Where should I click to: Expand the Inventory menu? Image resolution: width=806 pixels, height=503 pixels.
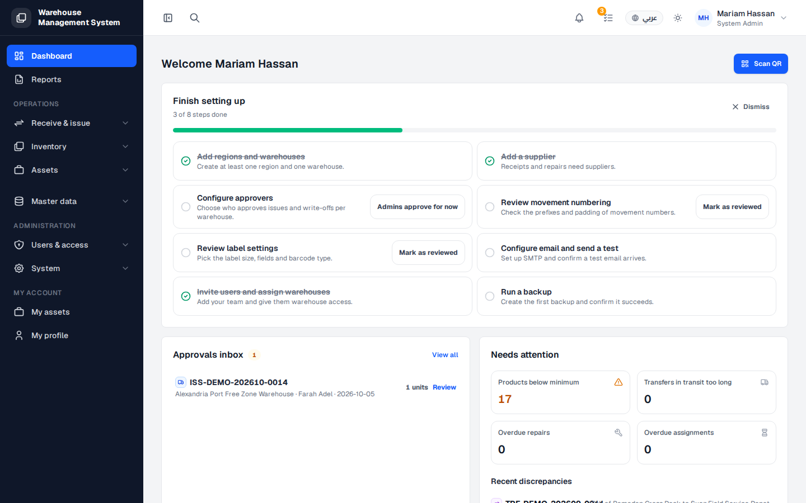click(72, 146)
